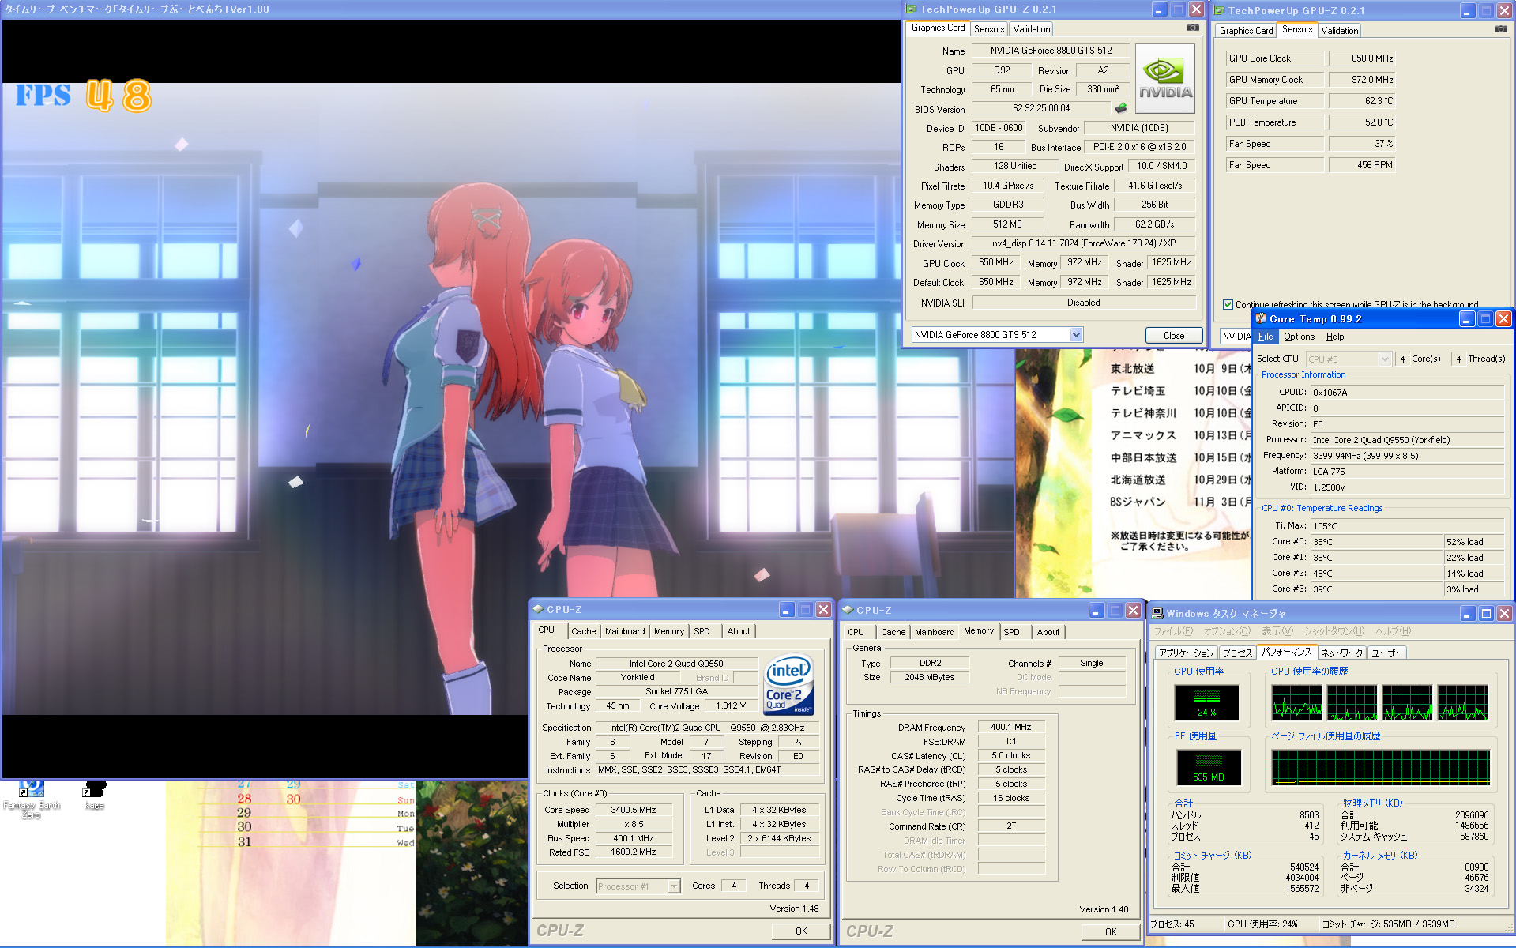Close the left CPU-Z window

coord(823,609)
